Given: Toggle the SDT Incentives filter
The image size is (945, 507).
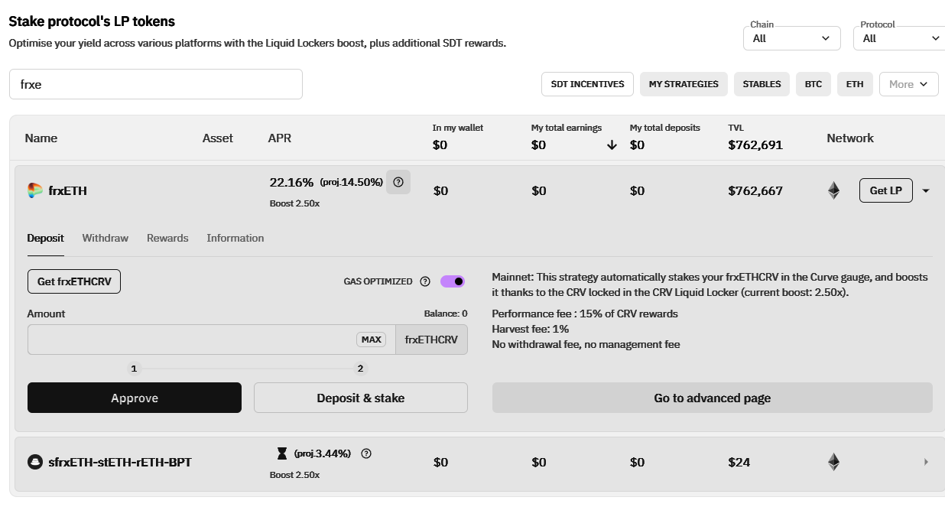Looking at the screenshot, I should click(x=587, y=84).
